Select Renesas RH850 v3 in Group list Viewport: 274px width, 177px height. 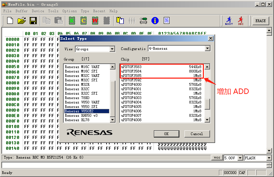pyautogui.click(x=81, y=116)
